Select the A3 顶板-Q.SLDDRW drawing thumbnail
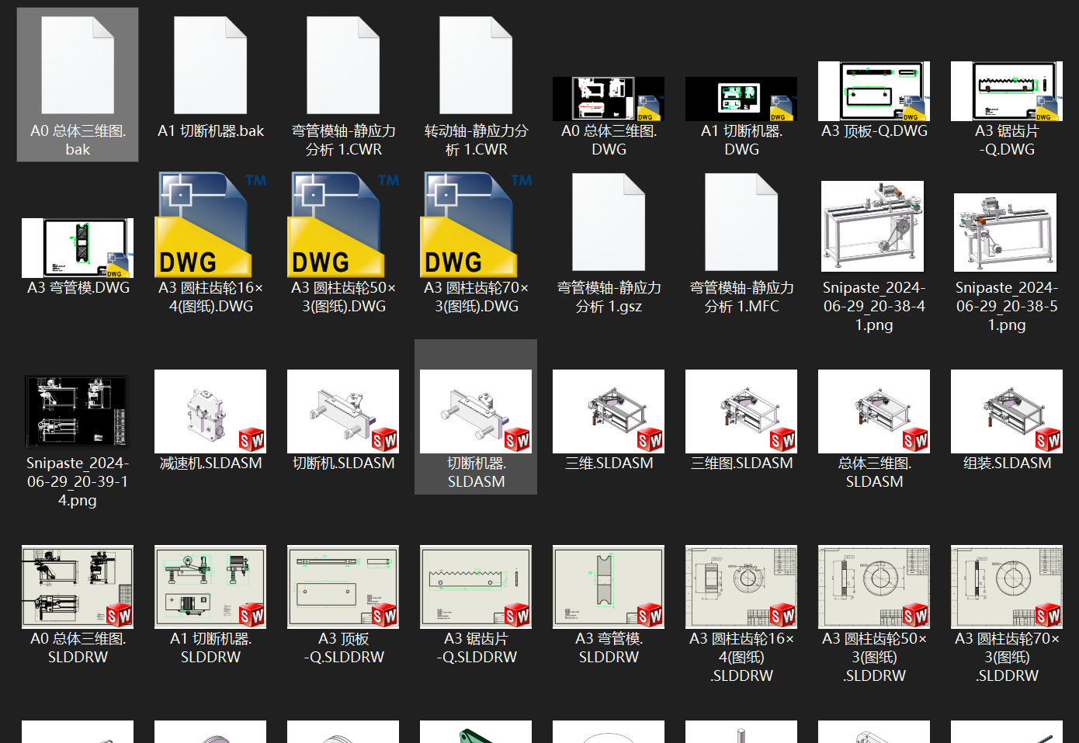 tap(343, 587)
